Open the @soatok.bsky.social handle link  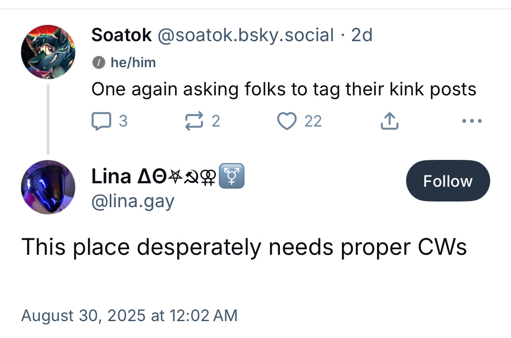tap(245, 35)
